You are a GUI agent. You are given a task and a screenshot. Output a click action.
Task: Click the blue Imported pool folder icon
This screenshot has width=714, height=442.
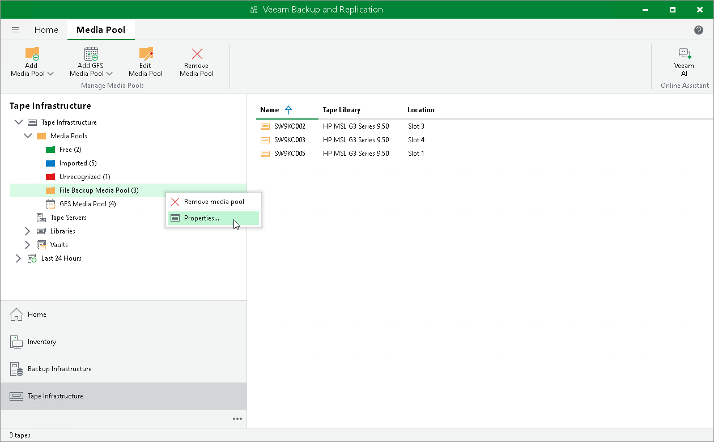click(x=50, y=163)
